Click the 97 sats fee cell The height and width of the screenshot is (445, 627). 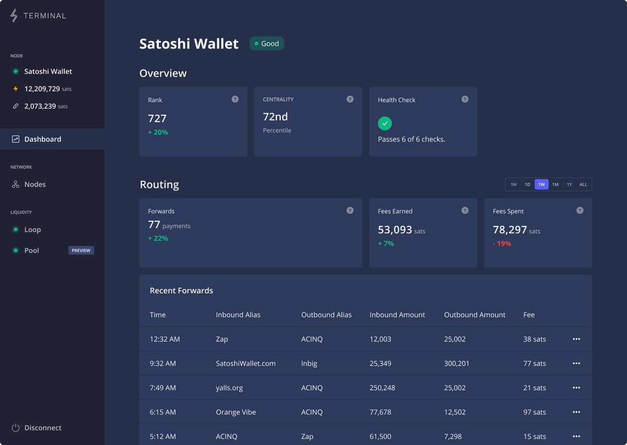pos(535,412)
